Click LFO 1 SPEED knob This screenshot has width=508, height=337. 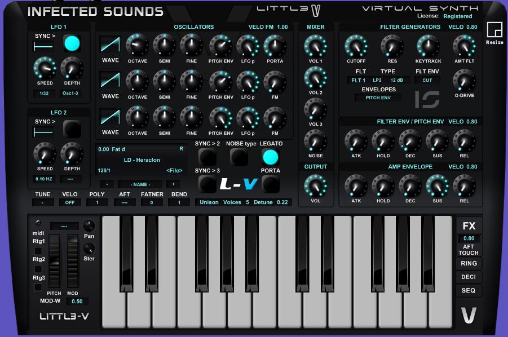click(x=45, y=68)
